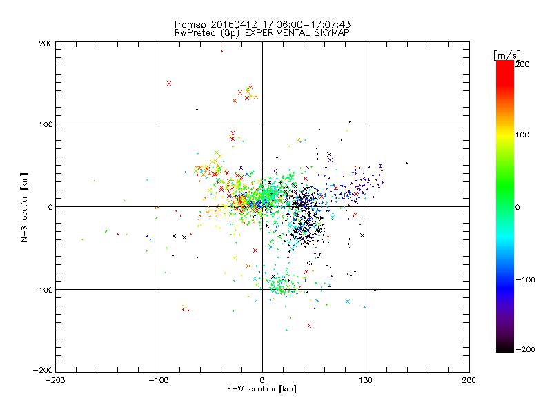Image resolution: width=552 pixels, height=414 pixels.
Task: Click the title line "Tromsø 20160412 17:06:00-17:07:43"
Action: pos(262,24)
